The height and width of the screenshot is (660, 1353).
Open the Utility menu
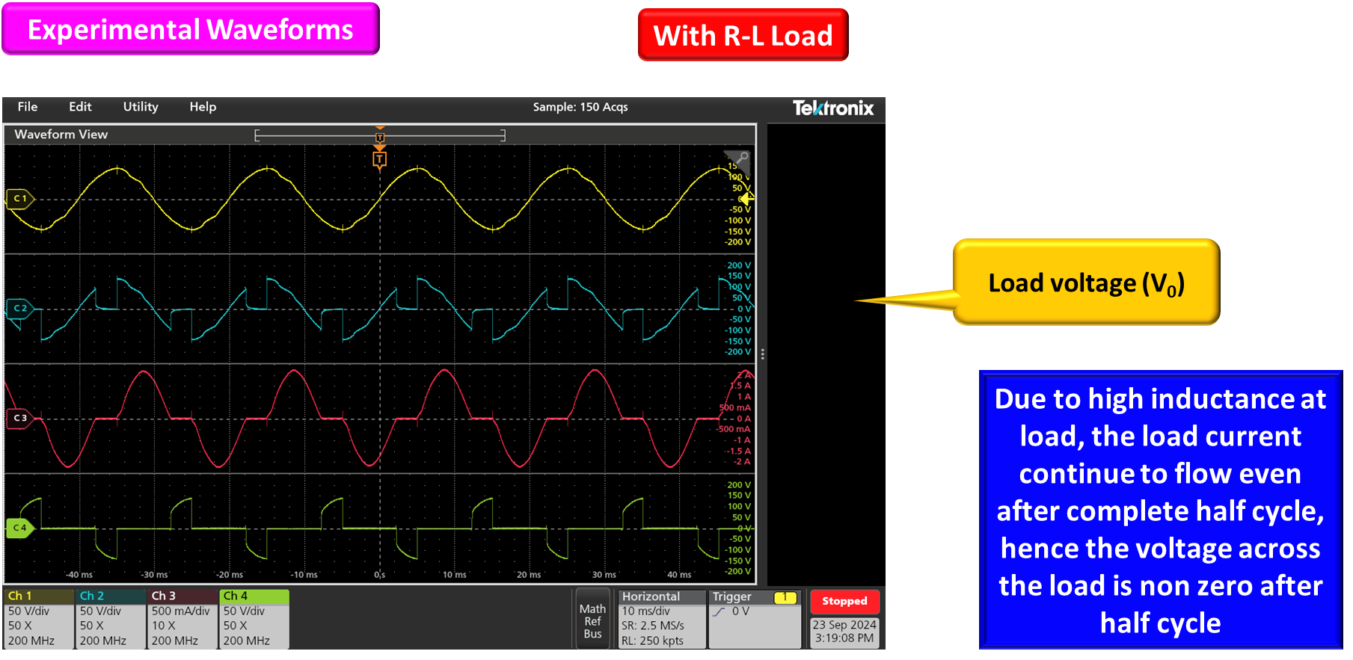(141, 107)
